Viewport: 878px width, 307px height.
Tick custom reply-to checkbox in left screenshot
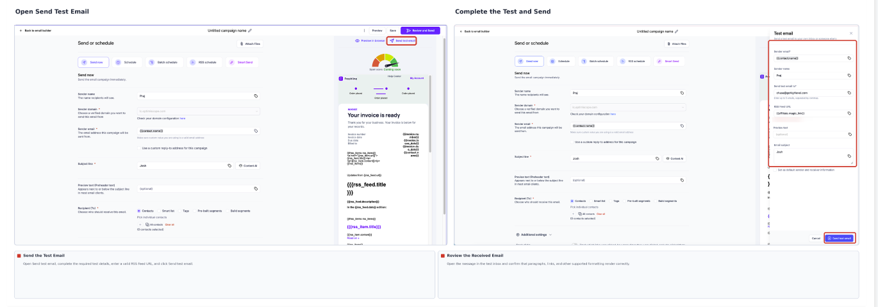[x=139, y=148]
